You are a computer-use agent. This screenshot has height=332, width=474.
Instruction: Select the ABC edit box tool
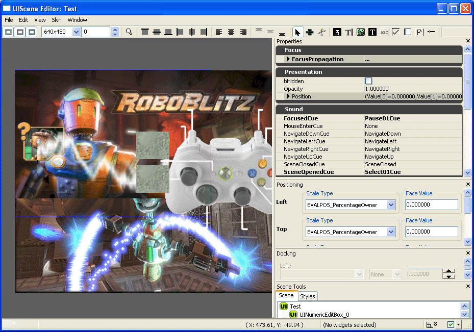[384, 32]
